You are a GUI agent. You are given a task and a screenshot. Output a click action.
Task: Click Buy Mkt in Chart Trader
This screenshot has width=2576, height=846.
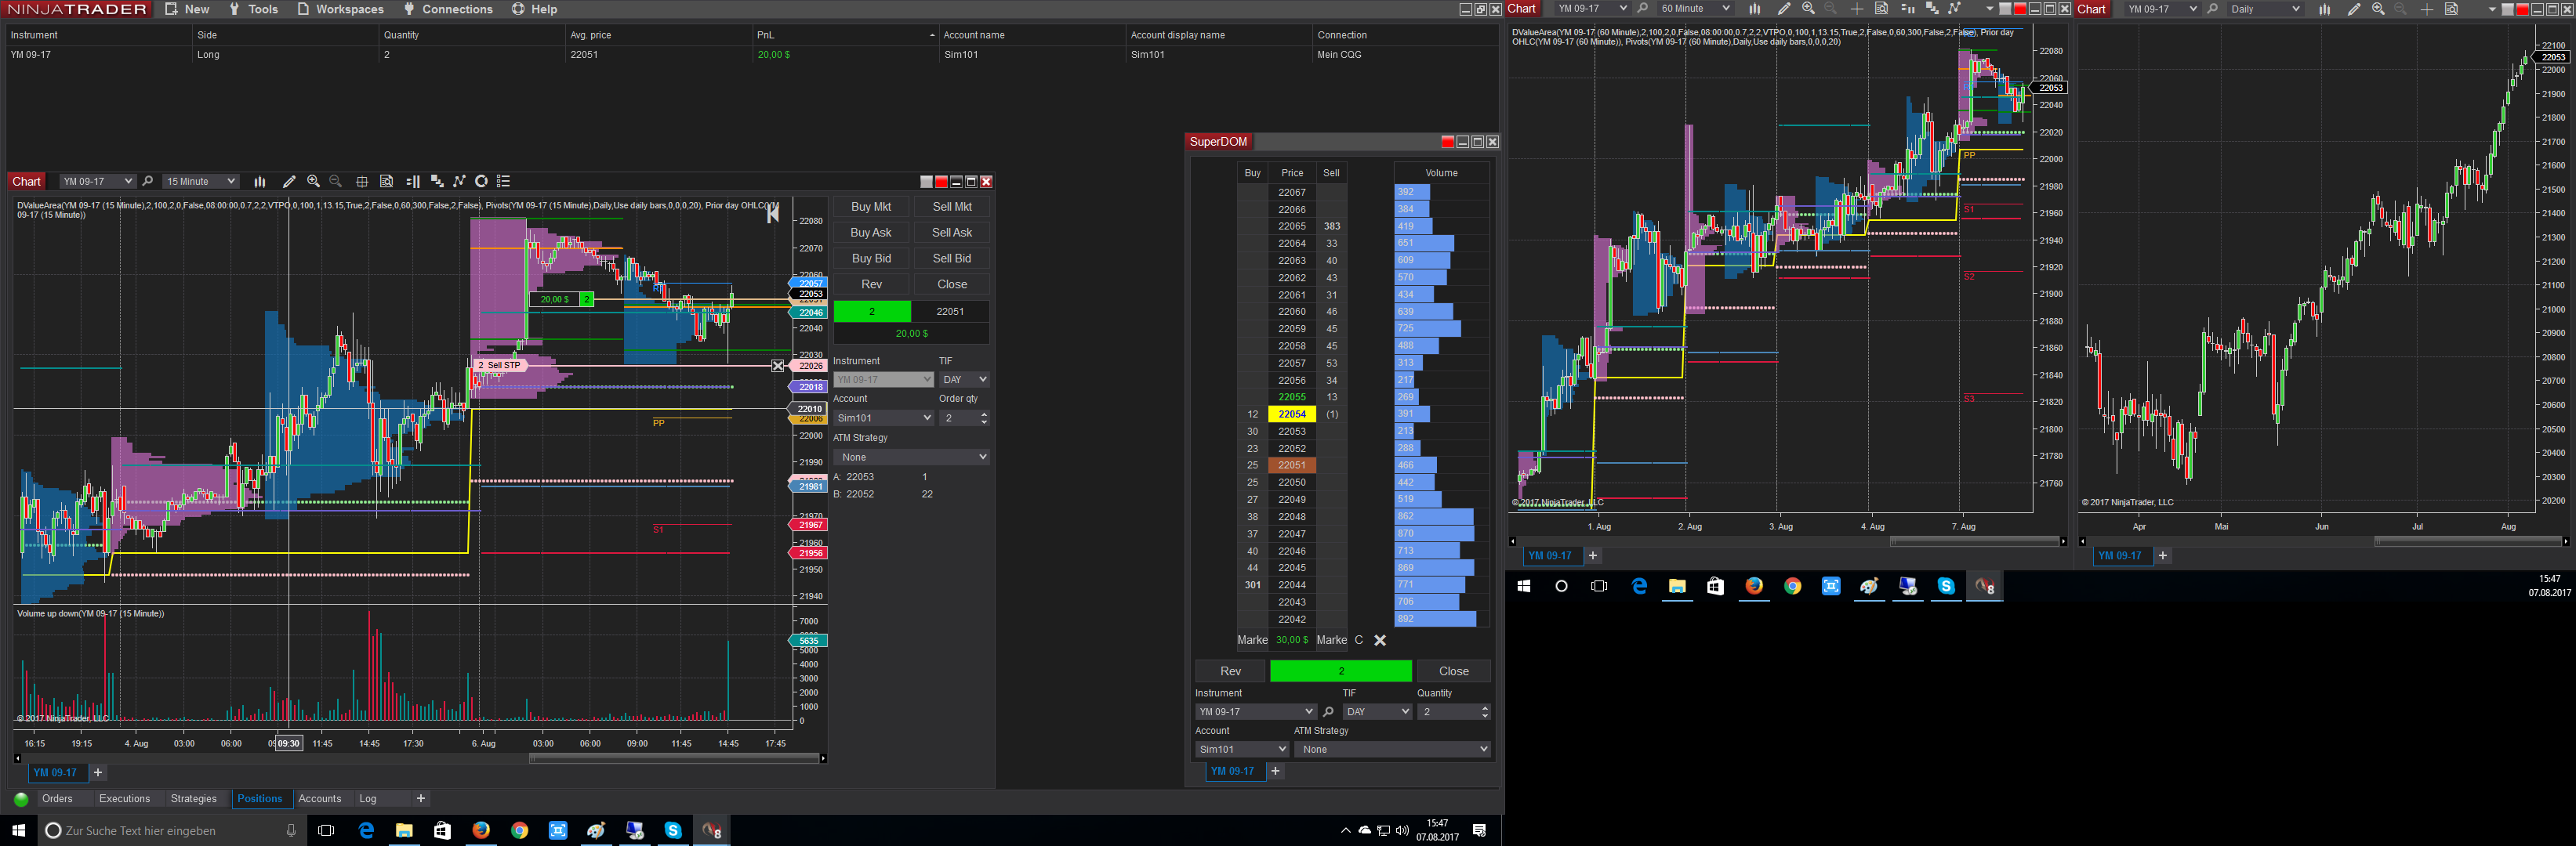point(871,207)
